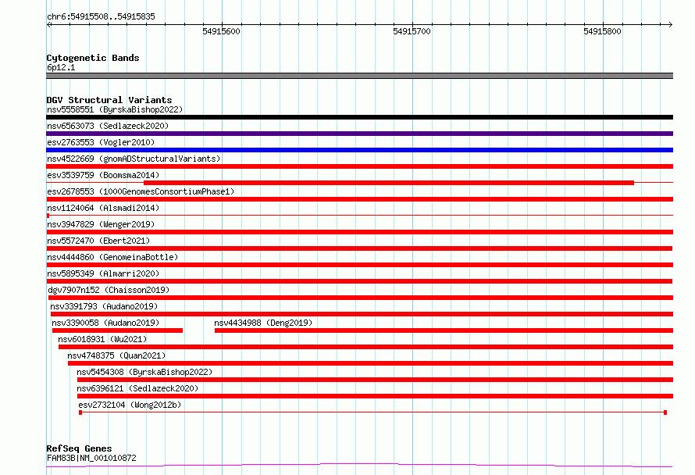Click the nsv5895349 (Almarri2020) label
Image resolution: width=695 pixels, height=475 pixels.
103,273
